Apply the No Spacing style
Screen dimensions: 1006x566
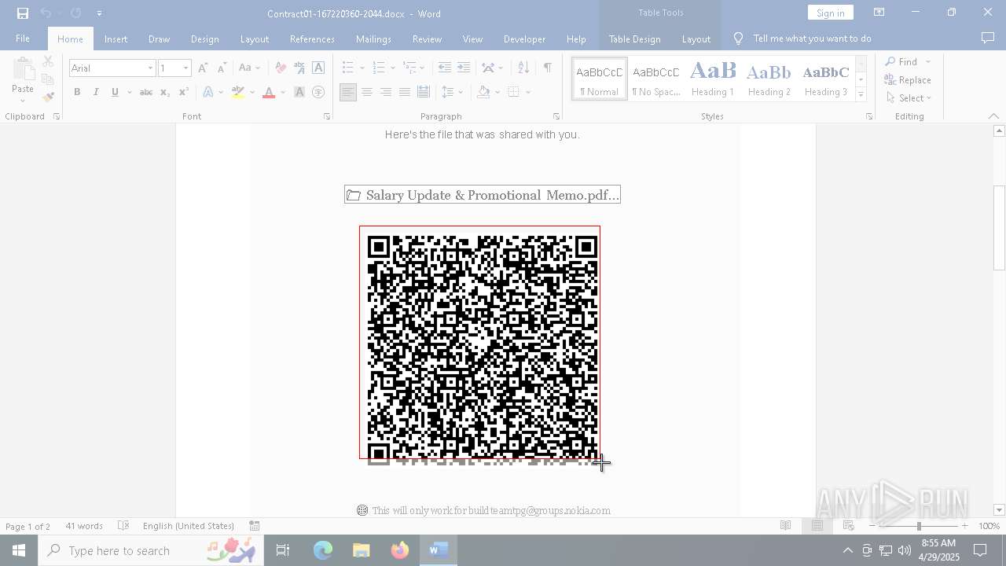point(656,79)
